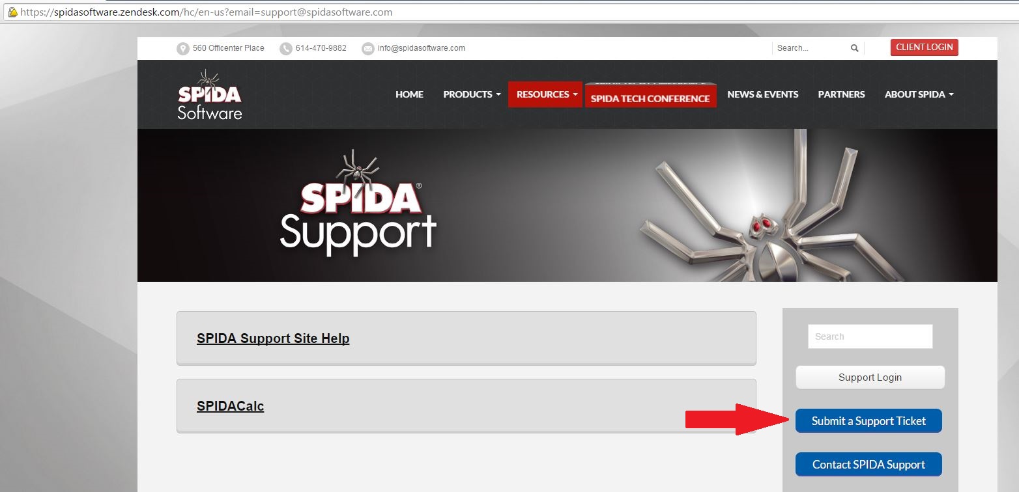The height and width of the screenshot is (492, 1019).
Task: Click the phone icon next to 614-470-9882
Action: [285, 49]
